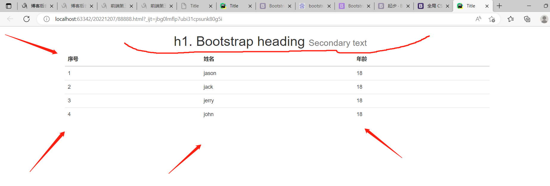Viewport: 550px width, 186px height.
Task: Open the tab actions menu icon
Action: click(9, 6)
